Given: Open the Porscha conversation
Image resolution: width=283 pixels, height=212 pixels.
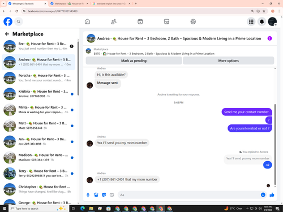Looking at the screenshot, I should click(38, 78).
